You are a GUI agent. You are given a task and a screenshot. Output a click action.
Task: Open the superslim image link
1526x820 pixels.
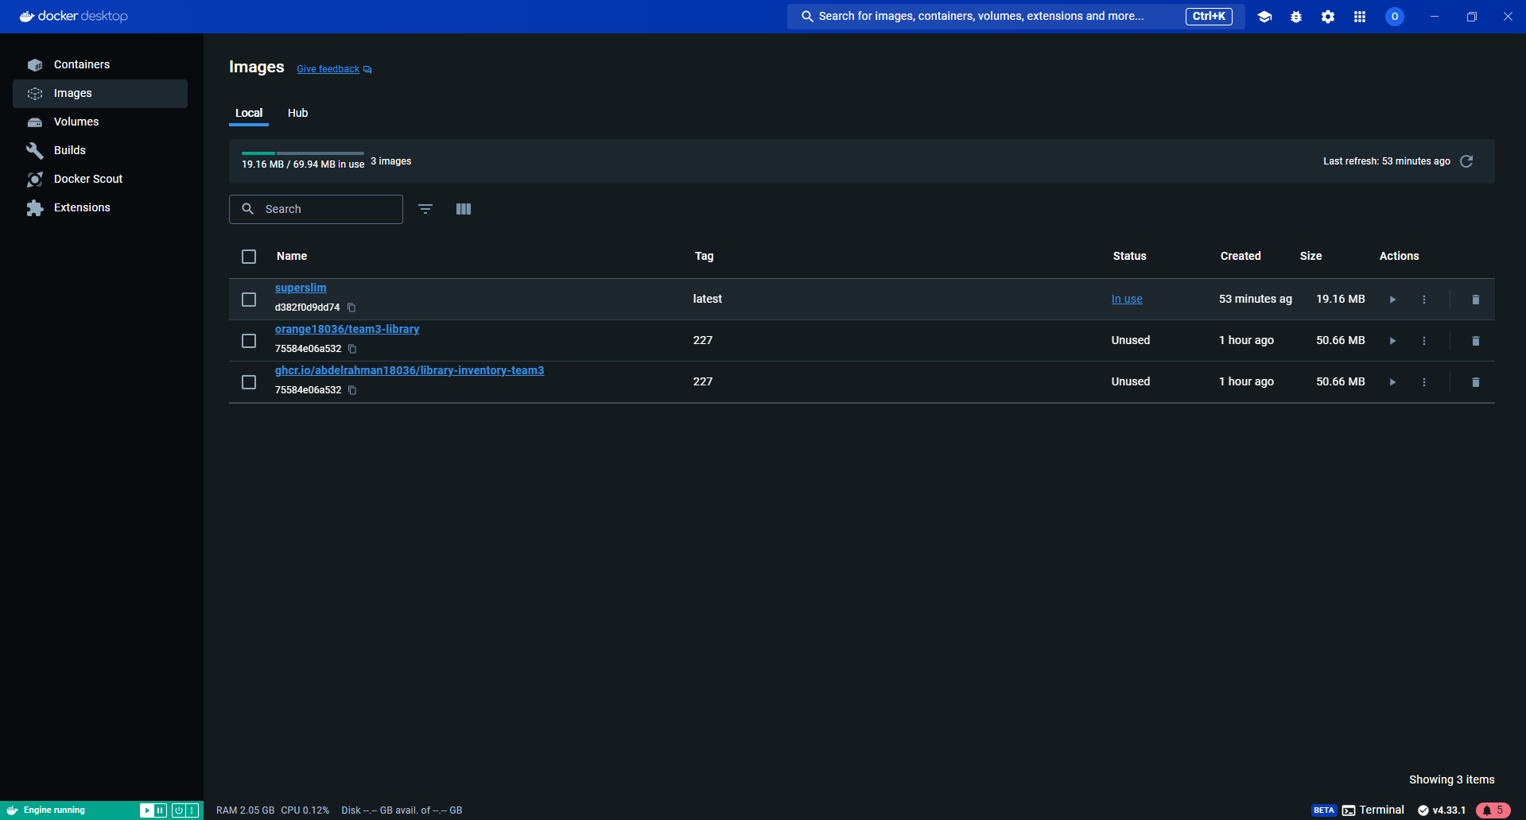pyautogui.click(x=301, y=288)
